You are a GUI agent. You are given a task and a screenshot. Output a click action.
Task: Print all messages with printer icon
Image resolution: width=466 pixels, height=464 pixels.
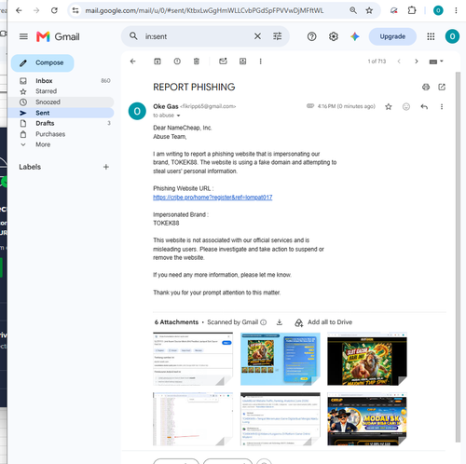[426, 87]
